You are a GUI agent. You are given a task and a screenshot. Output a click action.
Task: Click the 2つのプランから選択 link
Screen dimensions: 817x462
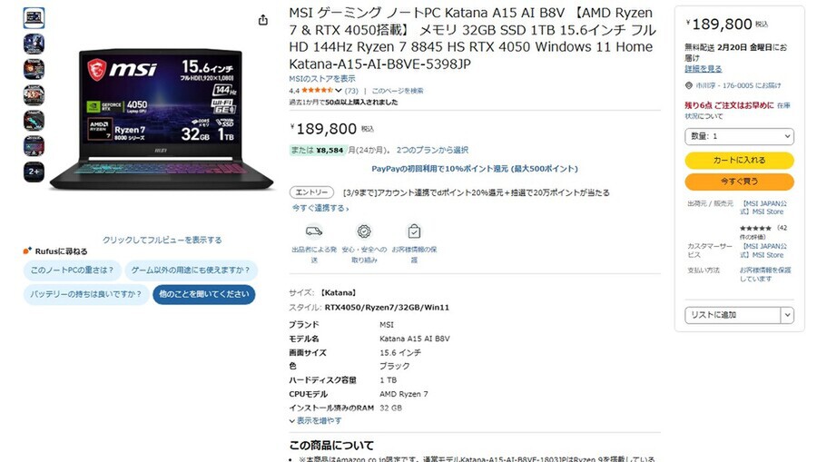(432, 150)
